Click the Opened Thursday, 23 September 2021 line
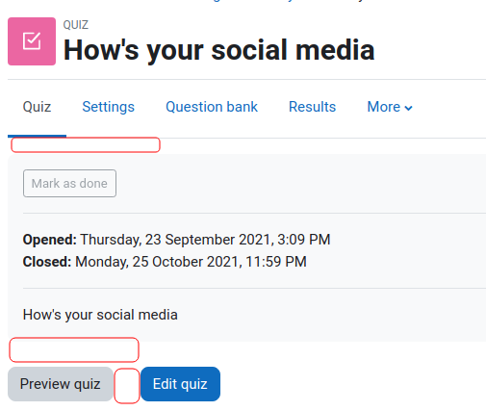 (176, 240)
